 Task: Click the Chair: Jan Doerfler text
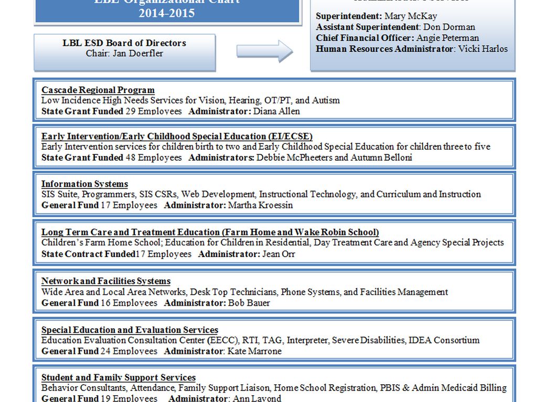(x=124, y=53)
